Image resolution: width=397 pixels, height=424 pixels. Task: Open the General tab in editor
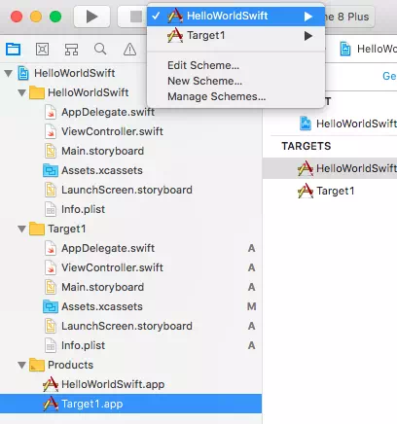pyautogui.click(x=389, y=76)
